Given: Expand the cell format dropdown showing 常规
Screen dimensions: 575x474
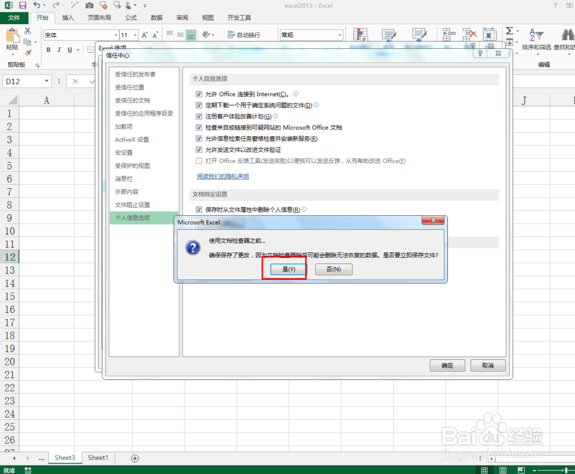Looking at the screenshot, I should coord(339,35).
